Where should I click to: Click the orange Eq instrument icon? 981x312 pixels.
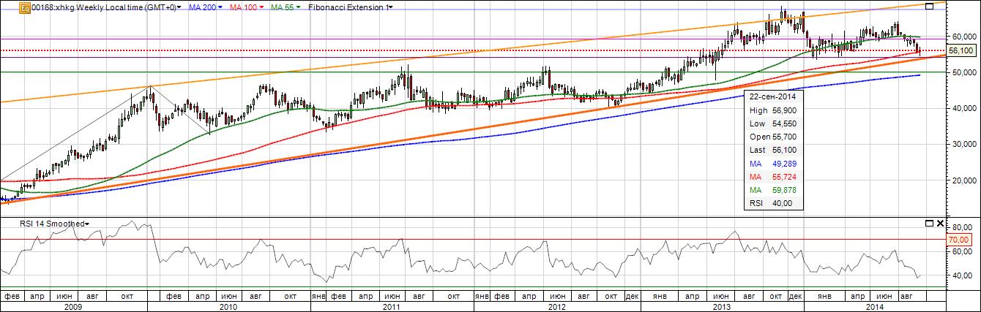[x=24, y=7]
